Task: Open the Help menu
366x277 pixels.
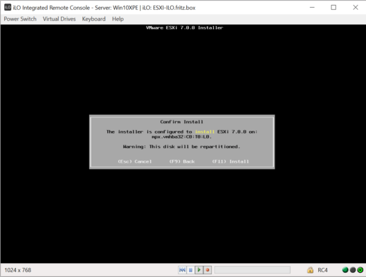Action: pos(118,19)
